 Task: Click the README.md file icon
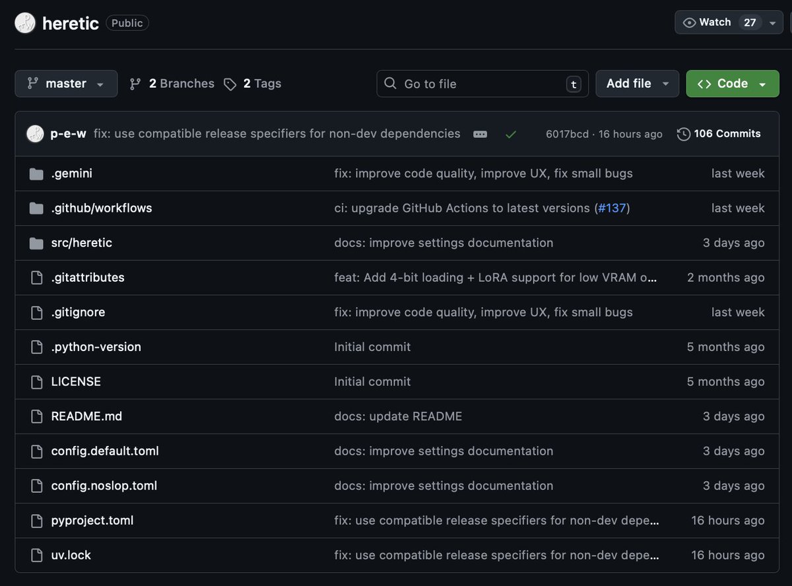click(x=37, y=416)
